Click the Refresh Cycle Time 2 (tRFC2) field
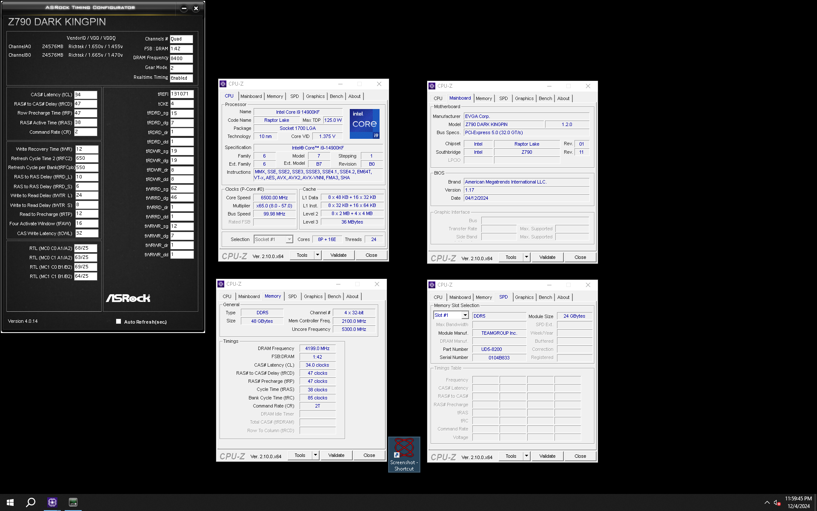This screenshot has width=817, height=511. (87, 158)
